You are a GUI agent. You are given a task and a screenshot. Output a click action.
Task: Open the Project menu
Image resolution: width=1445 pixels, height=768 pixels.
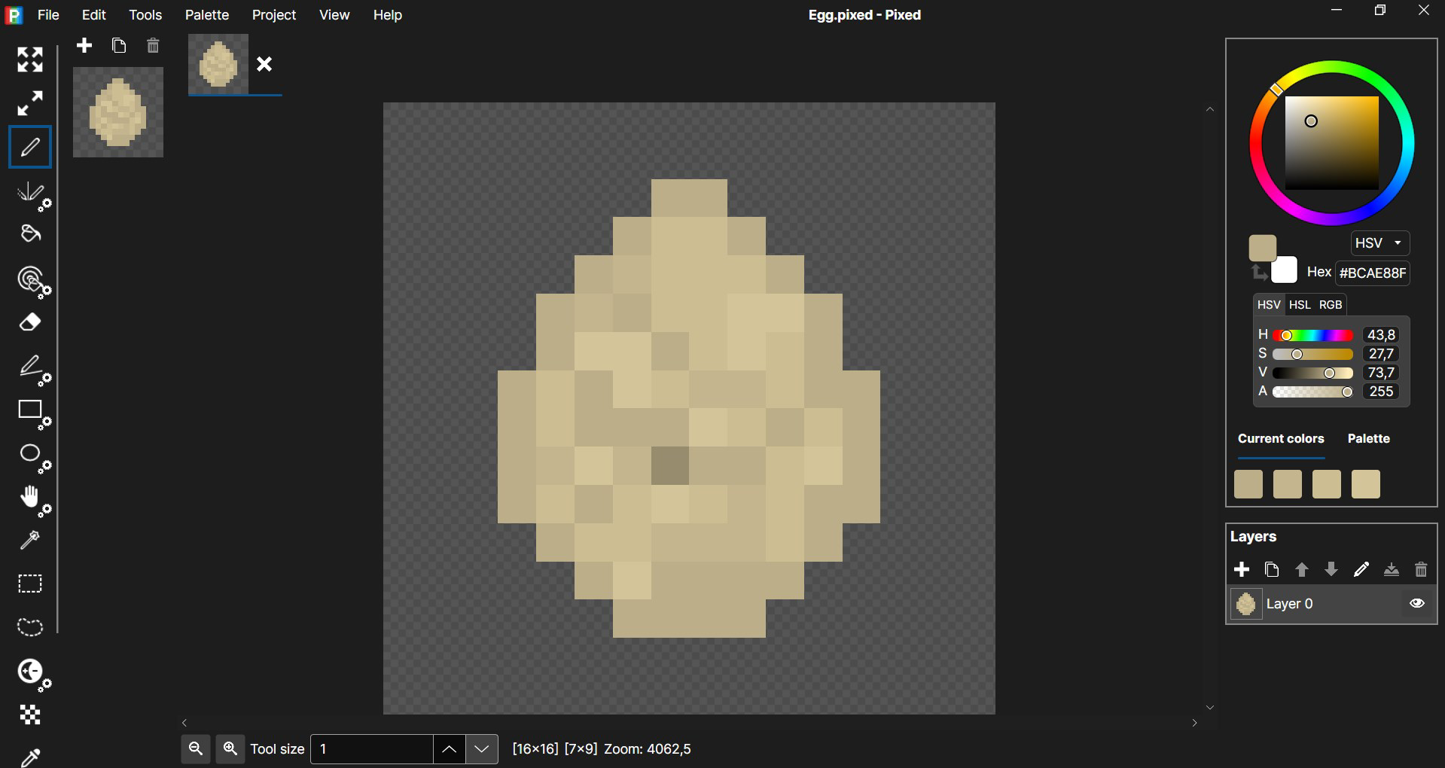click(x=274, y=15)
